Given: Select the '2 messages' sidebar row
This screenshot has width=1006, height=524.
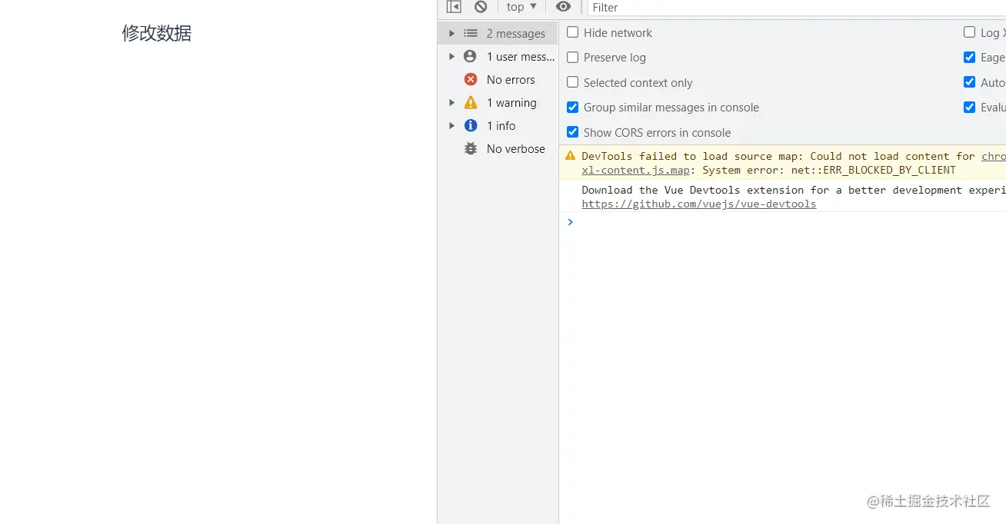Looking at the screenshot, I should coord(498,34).
